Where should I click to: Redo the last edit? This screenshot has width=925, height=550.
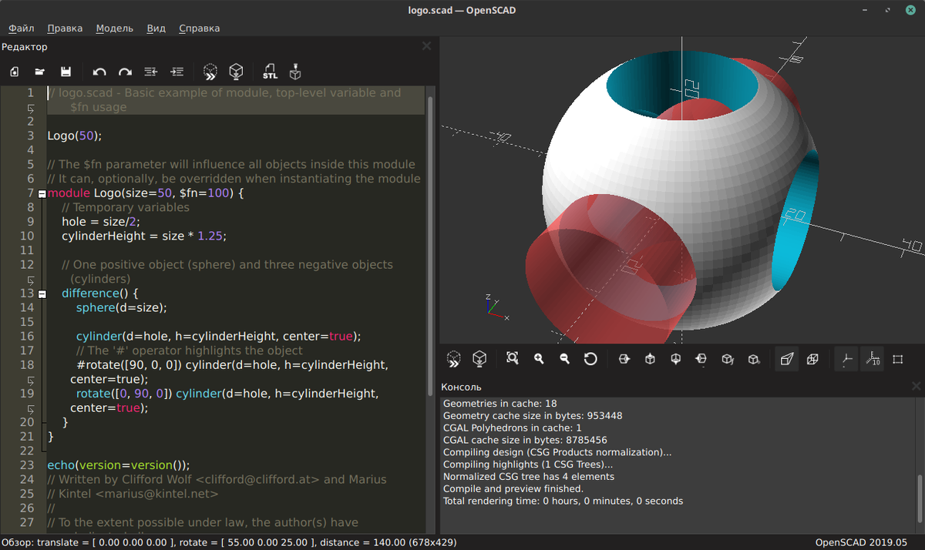tap(125, 72)
